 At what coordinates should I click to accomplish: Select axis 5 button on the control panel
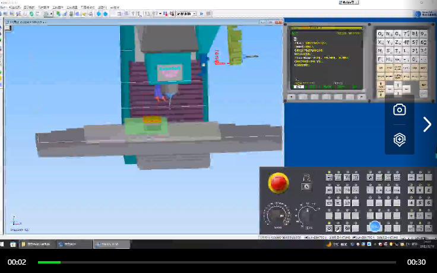(x=420, y=203)
